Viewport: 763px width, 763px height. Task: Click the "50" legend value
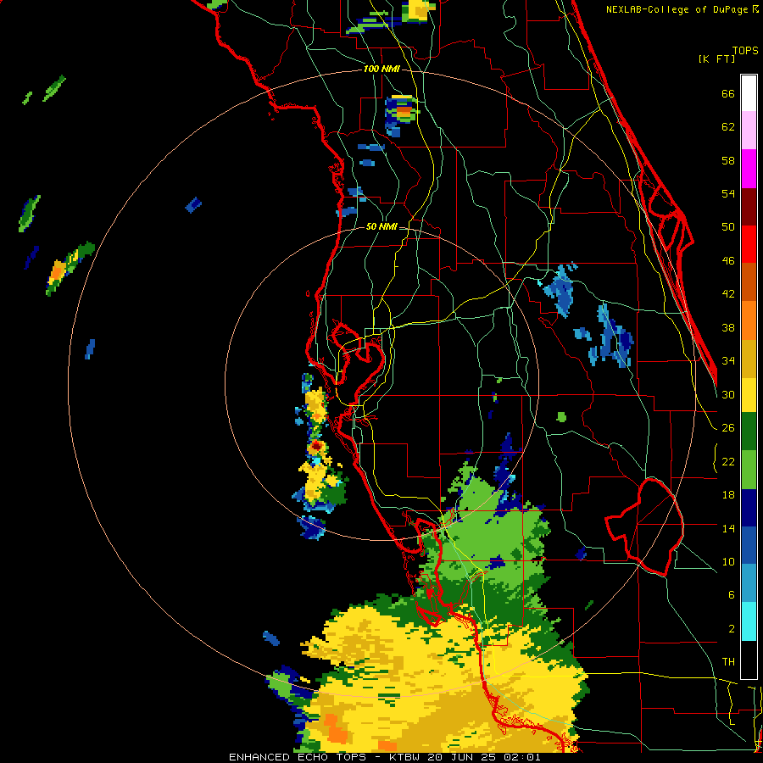point(728,227)
